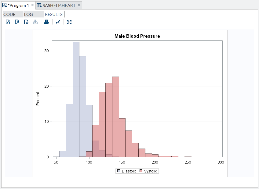Image resolution: width=259 pixels, height=189 pixels.
Task: Click the tallest Diastolic histogram bar
Action: [76, 98]
